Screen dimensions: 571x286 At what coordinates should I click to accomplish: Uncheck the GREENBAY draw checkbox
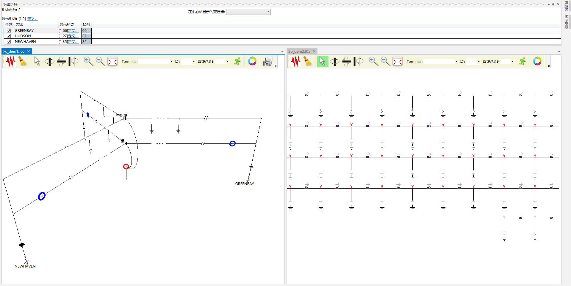(9, 31)
